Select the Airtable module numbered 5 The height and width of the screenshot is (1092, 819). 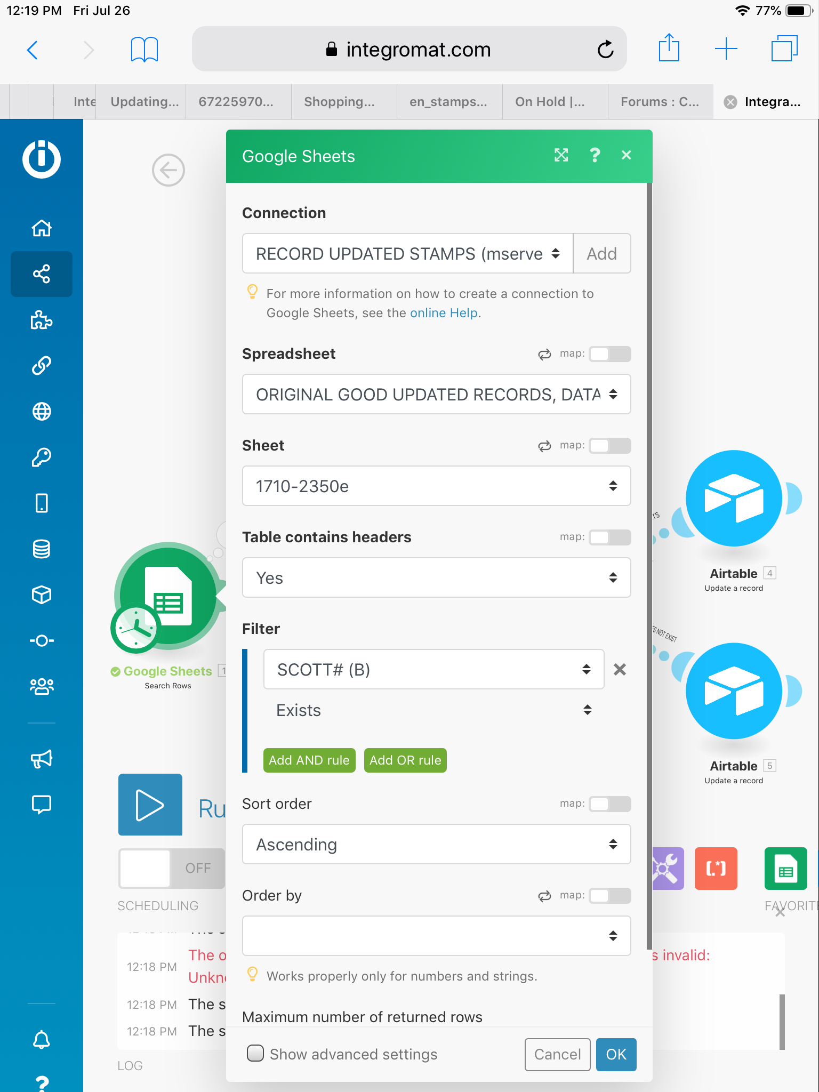point(734,691)
